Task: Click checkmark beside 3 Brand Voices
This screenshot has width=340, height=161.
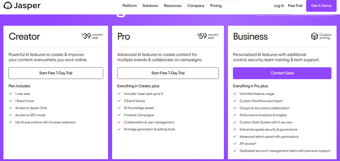Action: click(x=119, y=101)
